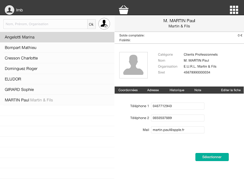
Task: Select Dominguez Roger customer entry
Action: pos(57,69)
